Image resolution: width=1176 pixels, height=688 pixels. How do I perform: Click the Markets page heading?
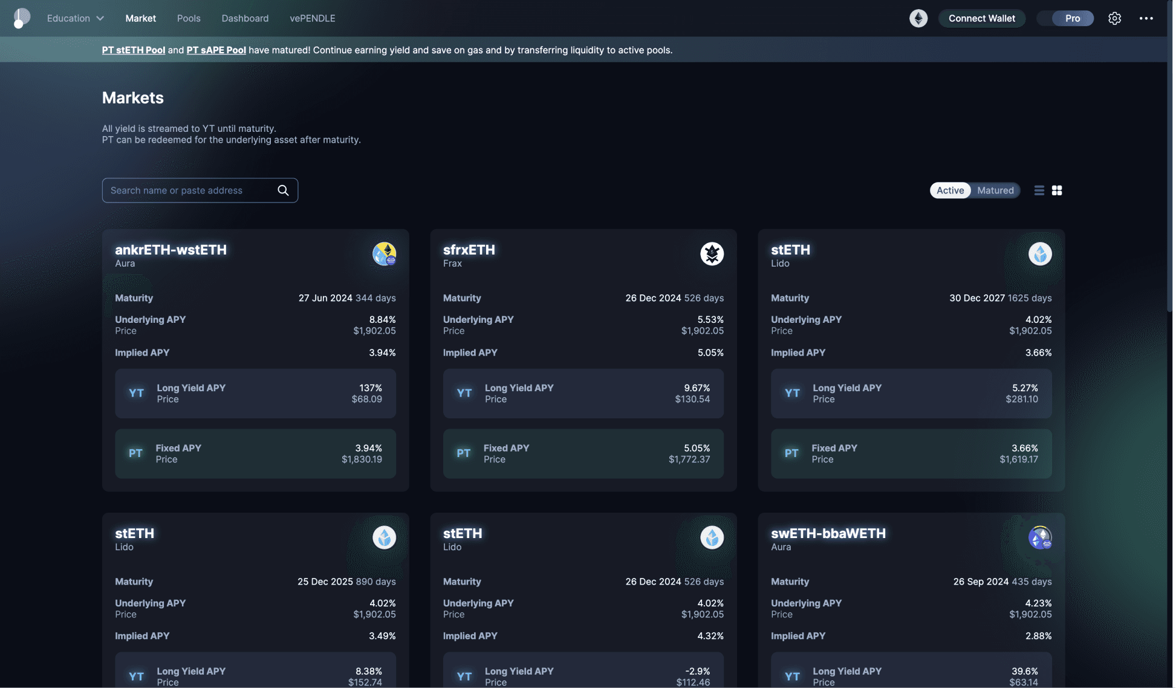(x=133, y=98)
